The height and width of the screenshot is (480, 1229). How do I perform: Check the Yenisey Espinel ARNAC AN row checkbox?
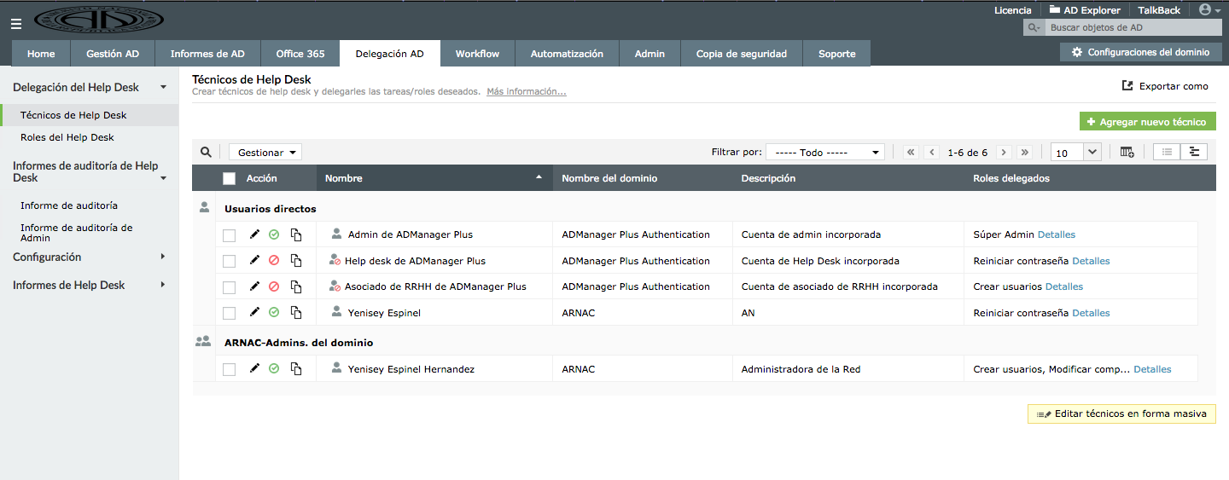click(229, 313)
